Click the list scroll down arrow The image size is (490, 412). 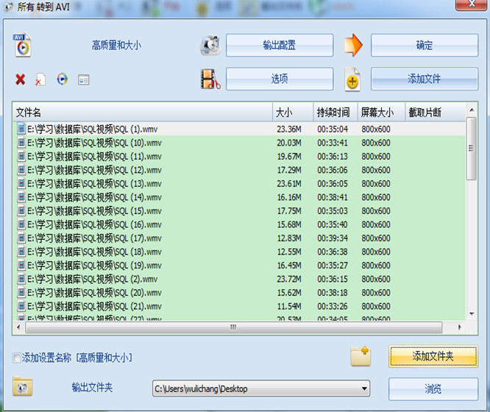tap(472, 313)
